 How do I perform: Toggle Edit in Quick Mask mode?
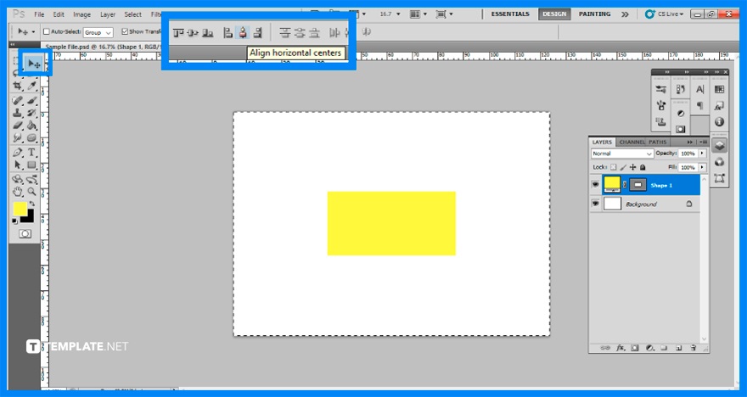click(25, 234)
